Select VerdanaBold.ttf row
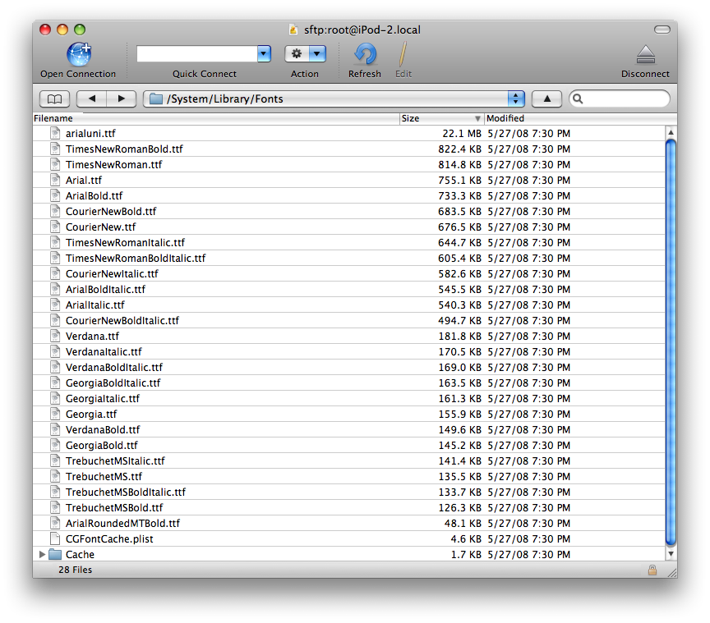Screen dimensions: 710x623 pyautogui.click(x=348, y=430)
